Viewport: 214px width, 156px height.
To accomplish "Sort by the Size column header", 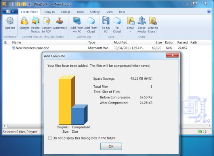I will 155,42.
